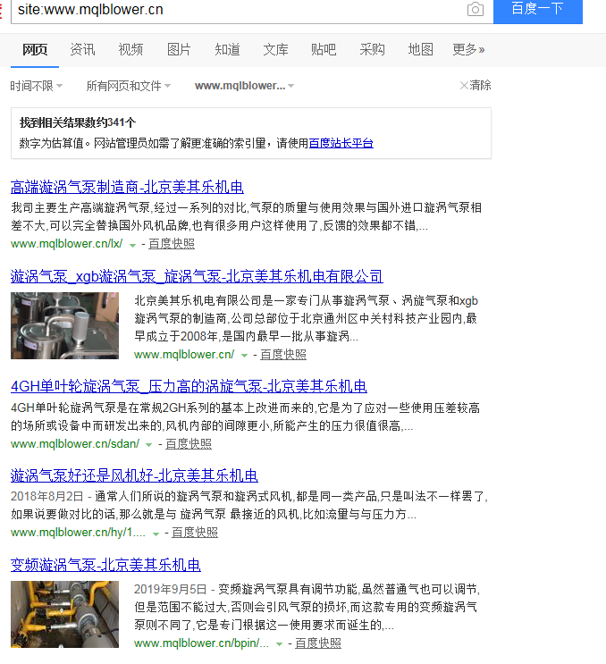Switch to the 知道 tab
Viewport: 606px width, 664px height.
[x=227, y=50]
